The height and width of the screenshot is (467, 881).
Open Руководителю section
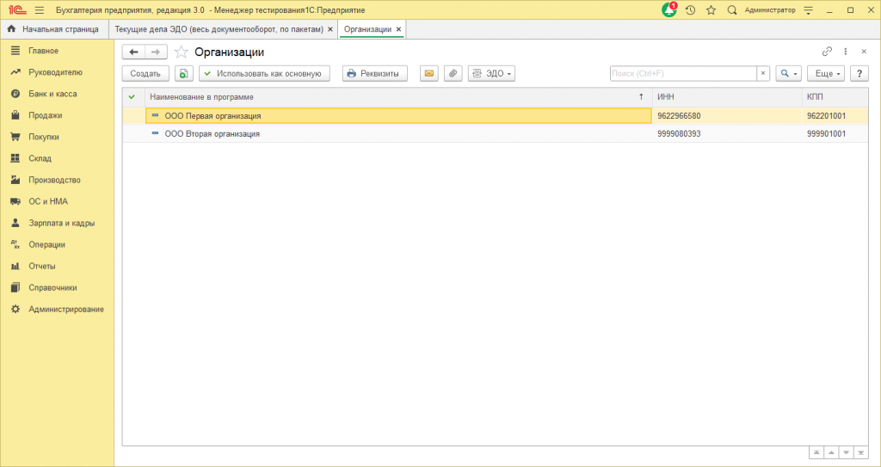pos(56,72)
